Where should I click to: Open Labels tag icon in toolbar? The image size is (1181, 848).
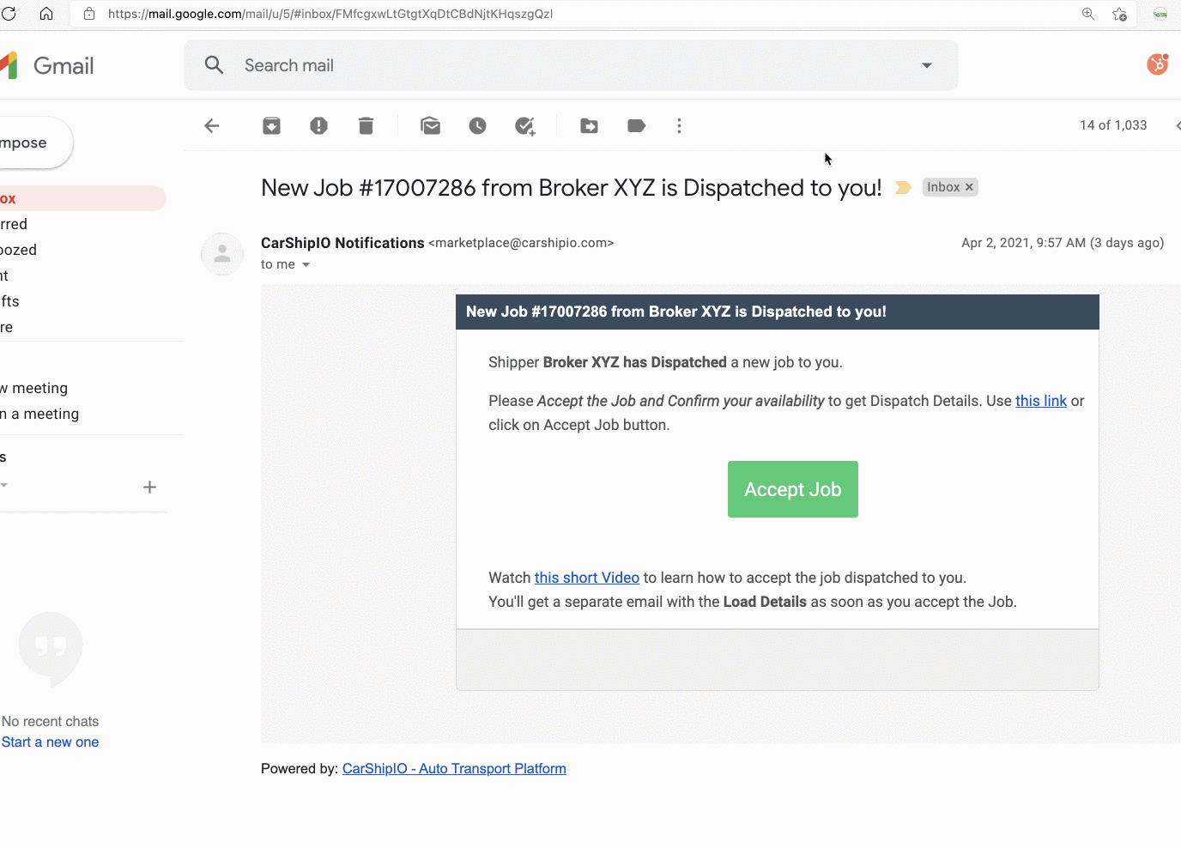[637, 126]
